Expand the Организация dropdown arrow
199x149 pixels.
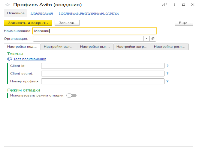point(146,39)
